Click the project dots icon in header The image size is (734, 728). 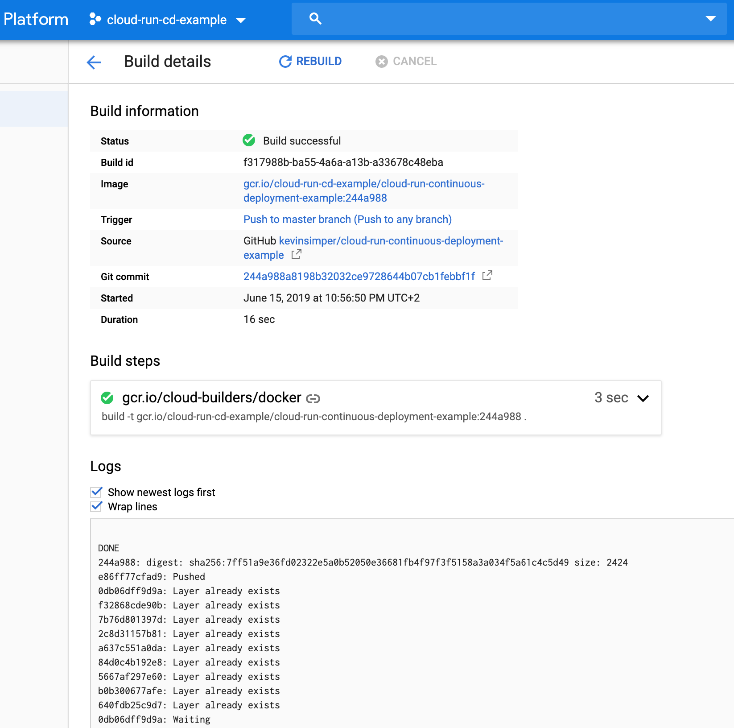point(95,19)
